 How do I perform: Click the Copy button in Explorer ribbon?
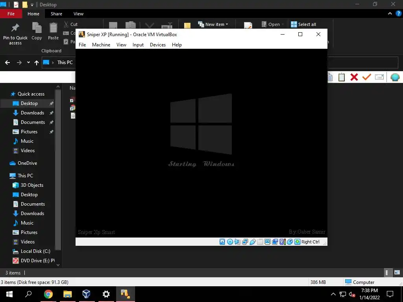pos(37,31)
